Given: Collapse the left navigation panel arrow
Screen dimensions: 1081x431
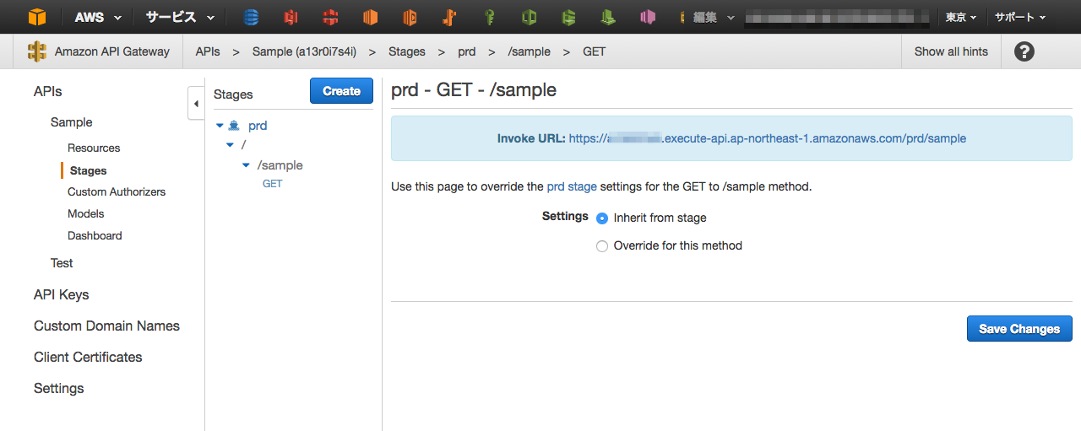Looking at the screenshot, I should coord(196,104).
